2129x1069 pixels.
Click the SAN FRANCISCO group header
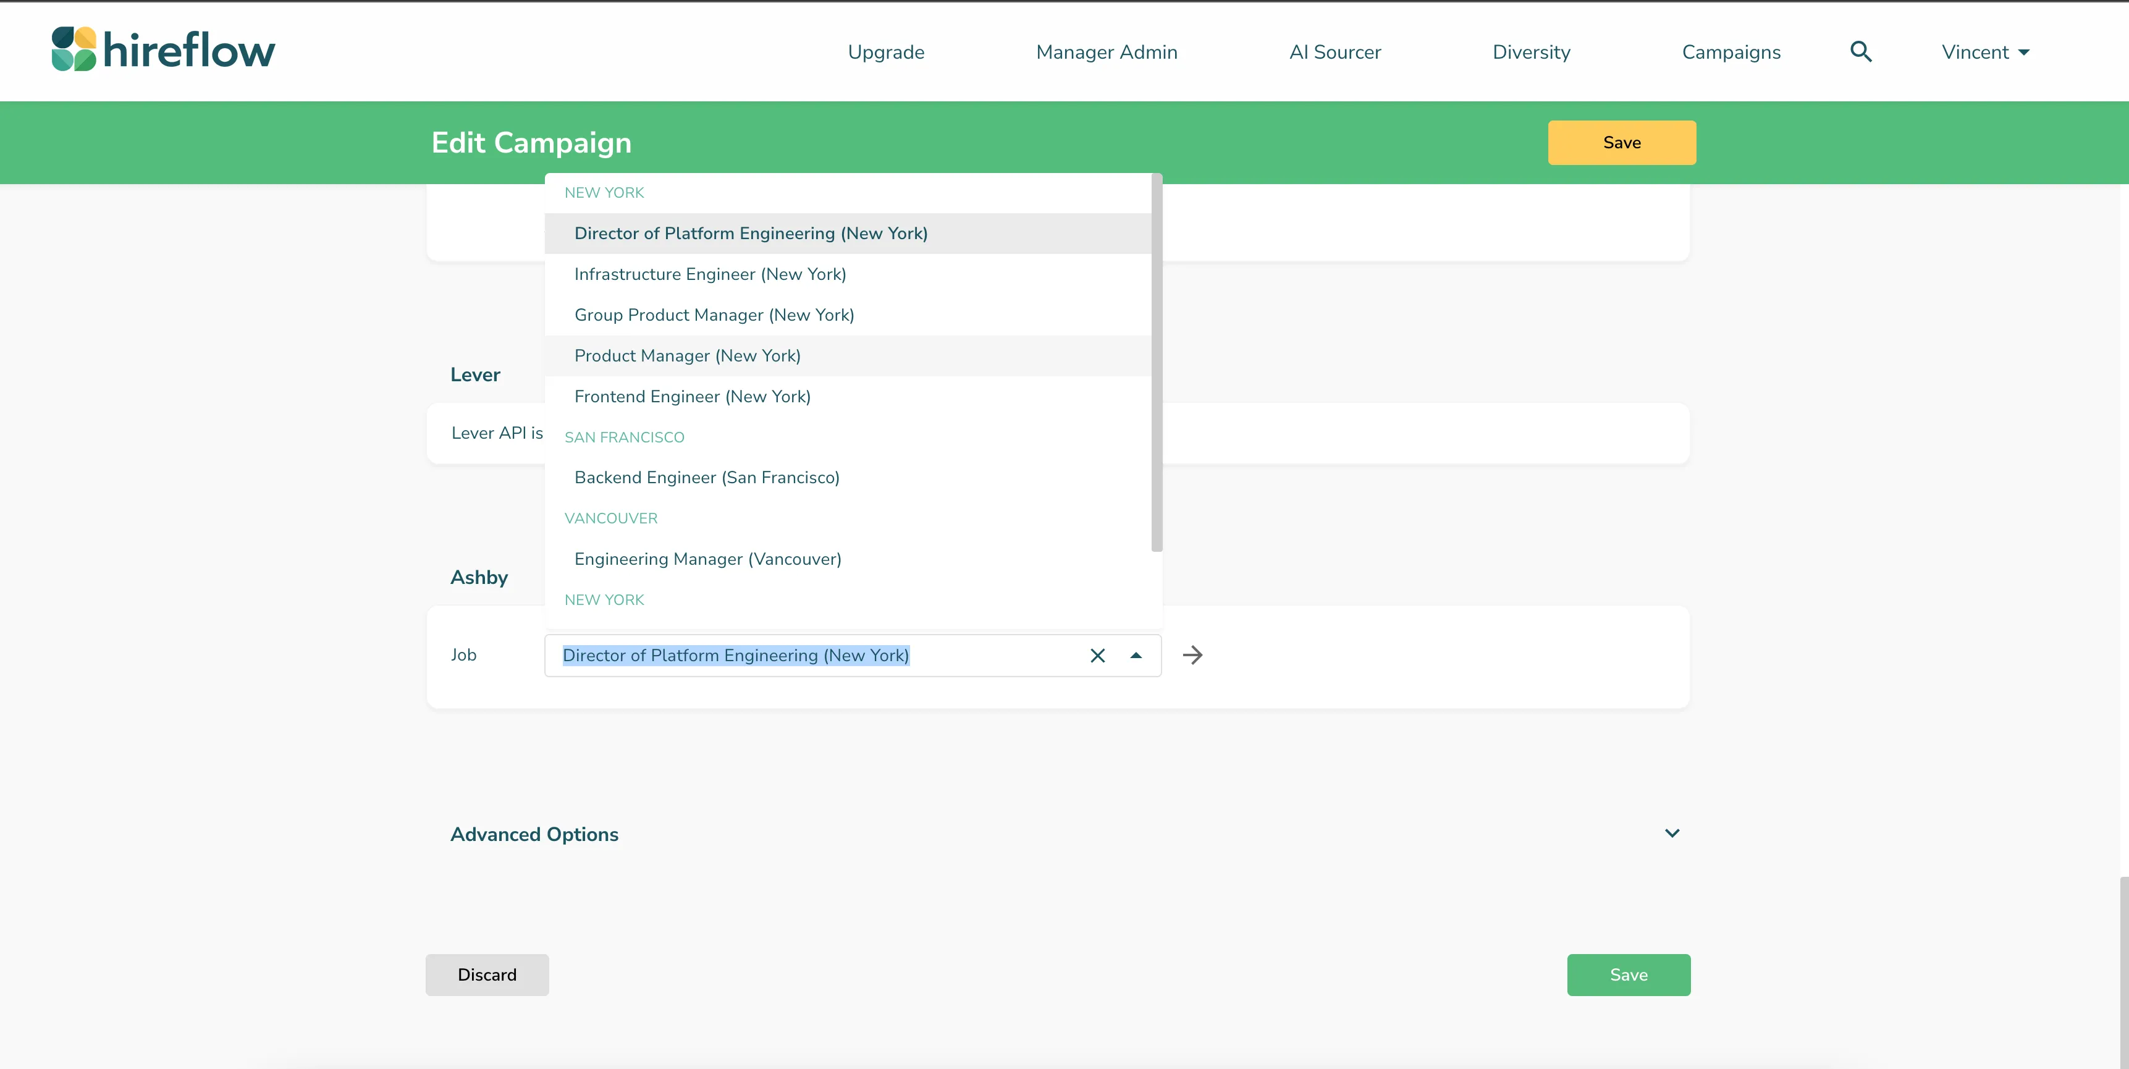pos(624,437)
